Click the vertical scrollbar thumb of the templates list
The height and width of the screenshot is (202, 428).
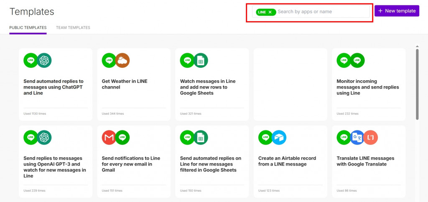[x=417, y=84]
